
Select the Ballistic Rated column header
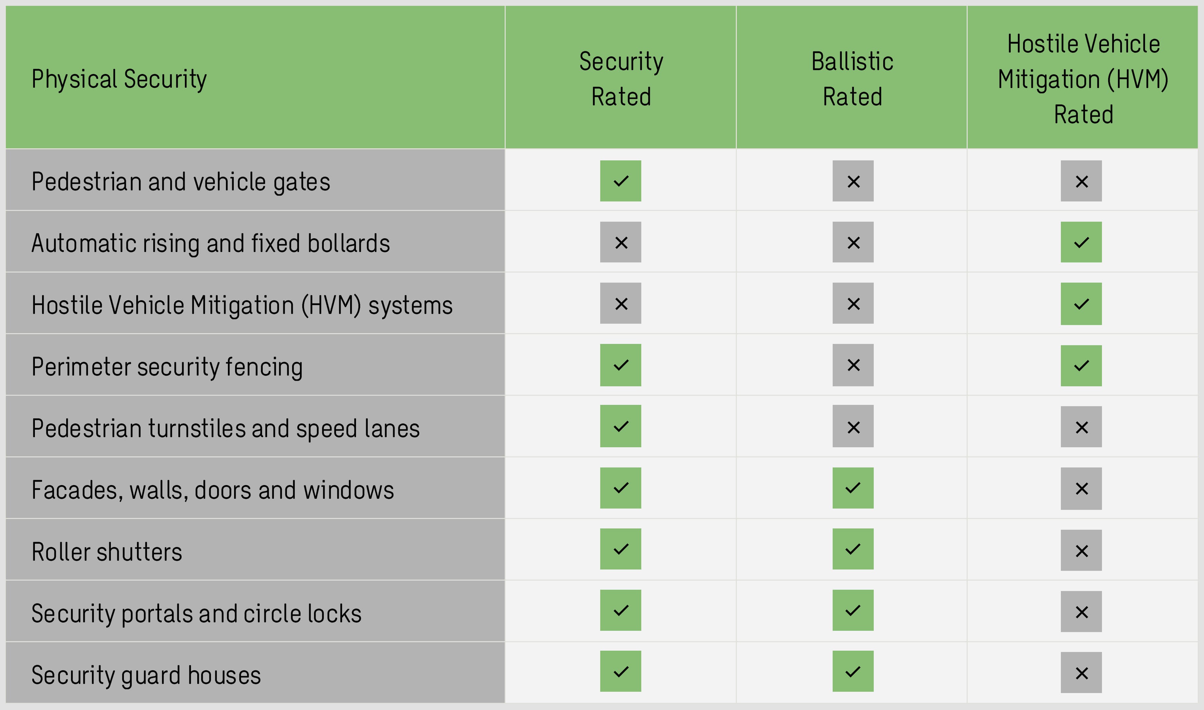pyautogui.click(x=852, y=79)
